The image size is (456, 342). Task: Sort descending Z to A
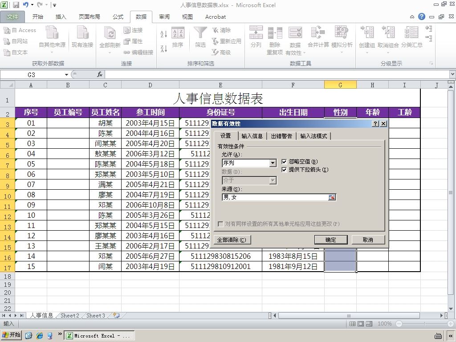(x=164, y=49)
